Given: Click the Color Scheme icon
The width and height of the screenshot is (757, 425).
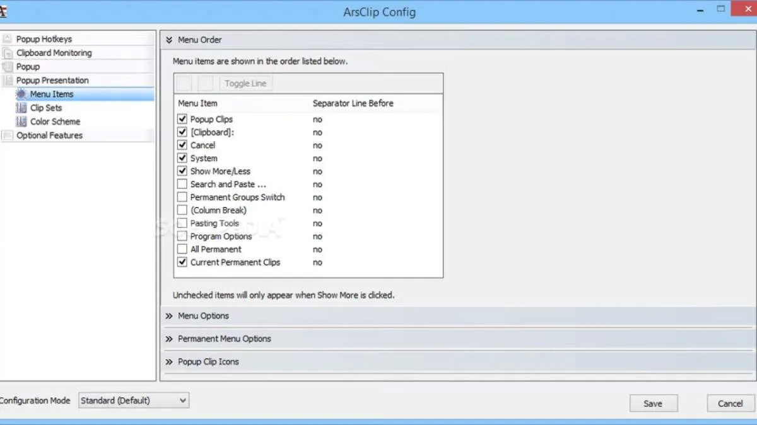Looking at the screenshot, I should [x=21, y=122].
